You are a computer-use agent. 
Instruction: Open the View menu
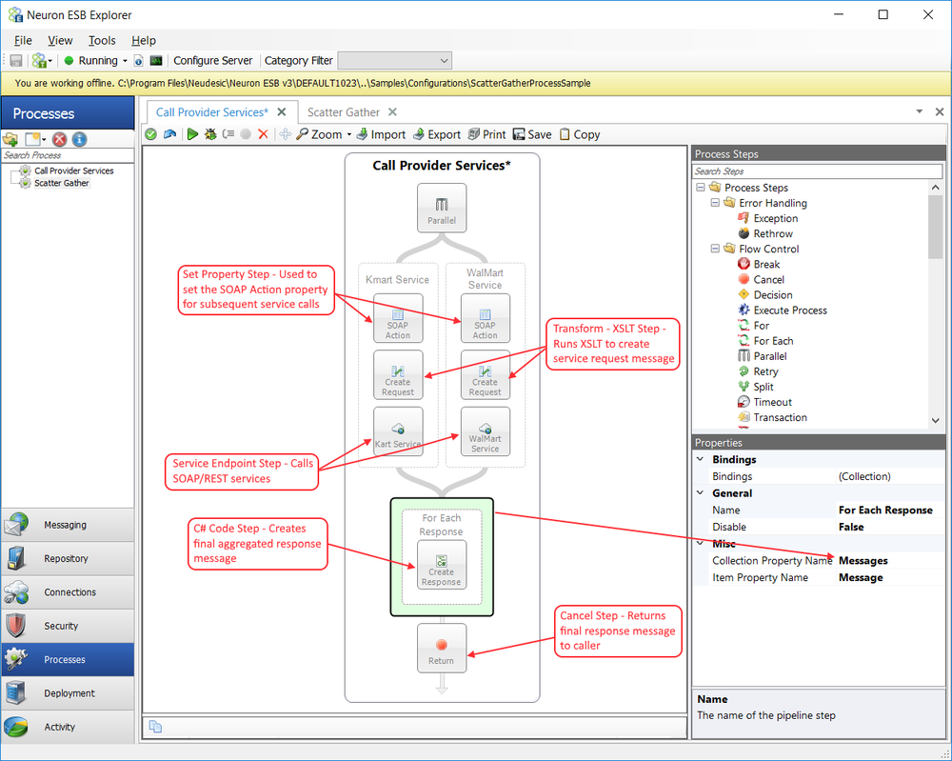click(x=60, y=41)
